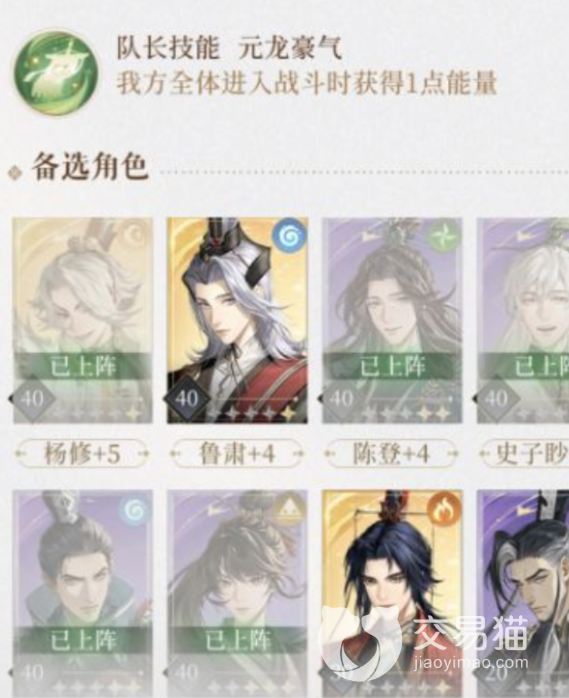Click the partially visible 史子眇 name label
Screen dimensions: 569x698
click(524, 454)
